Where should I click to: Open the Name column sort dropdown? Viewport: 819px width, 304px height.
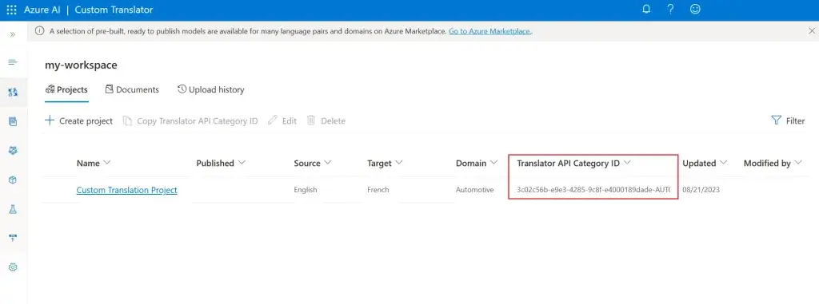pyautogui.click(x=107, y=163)
